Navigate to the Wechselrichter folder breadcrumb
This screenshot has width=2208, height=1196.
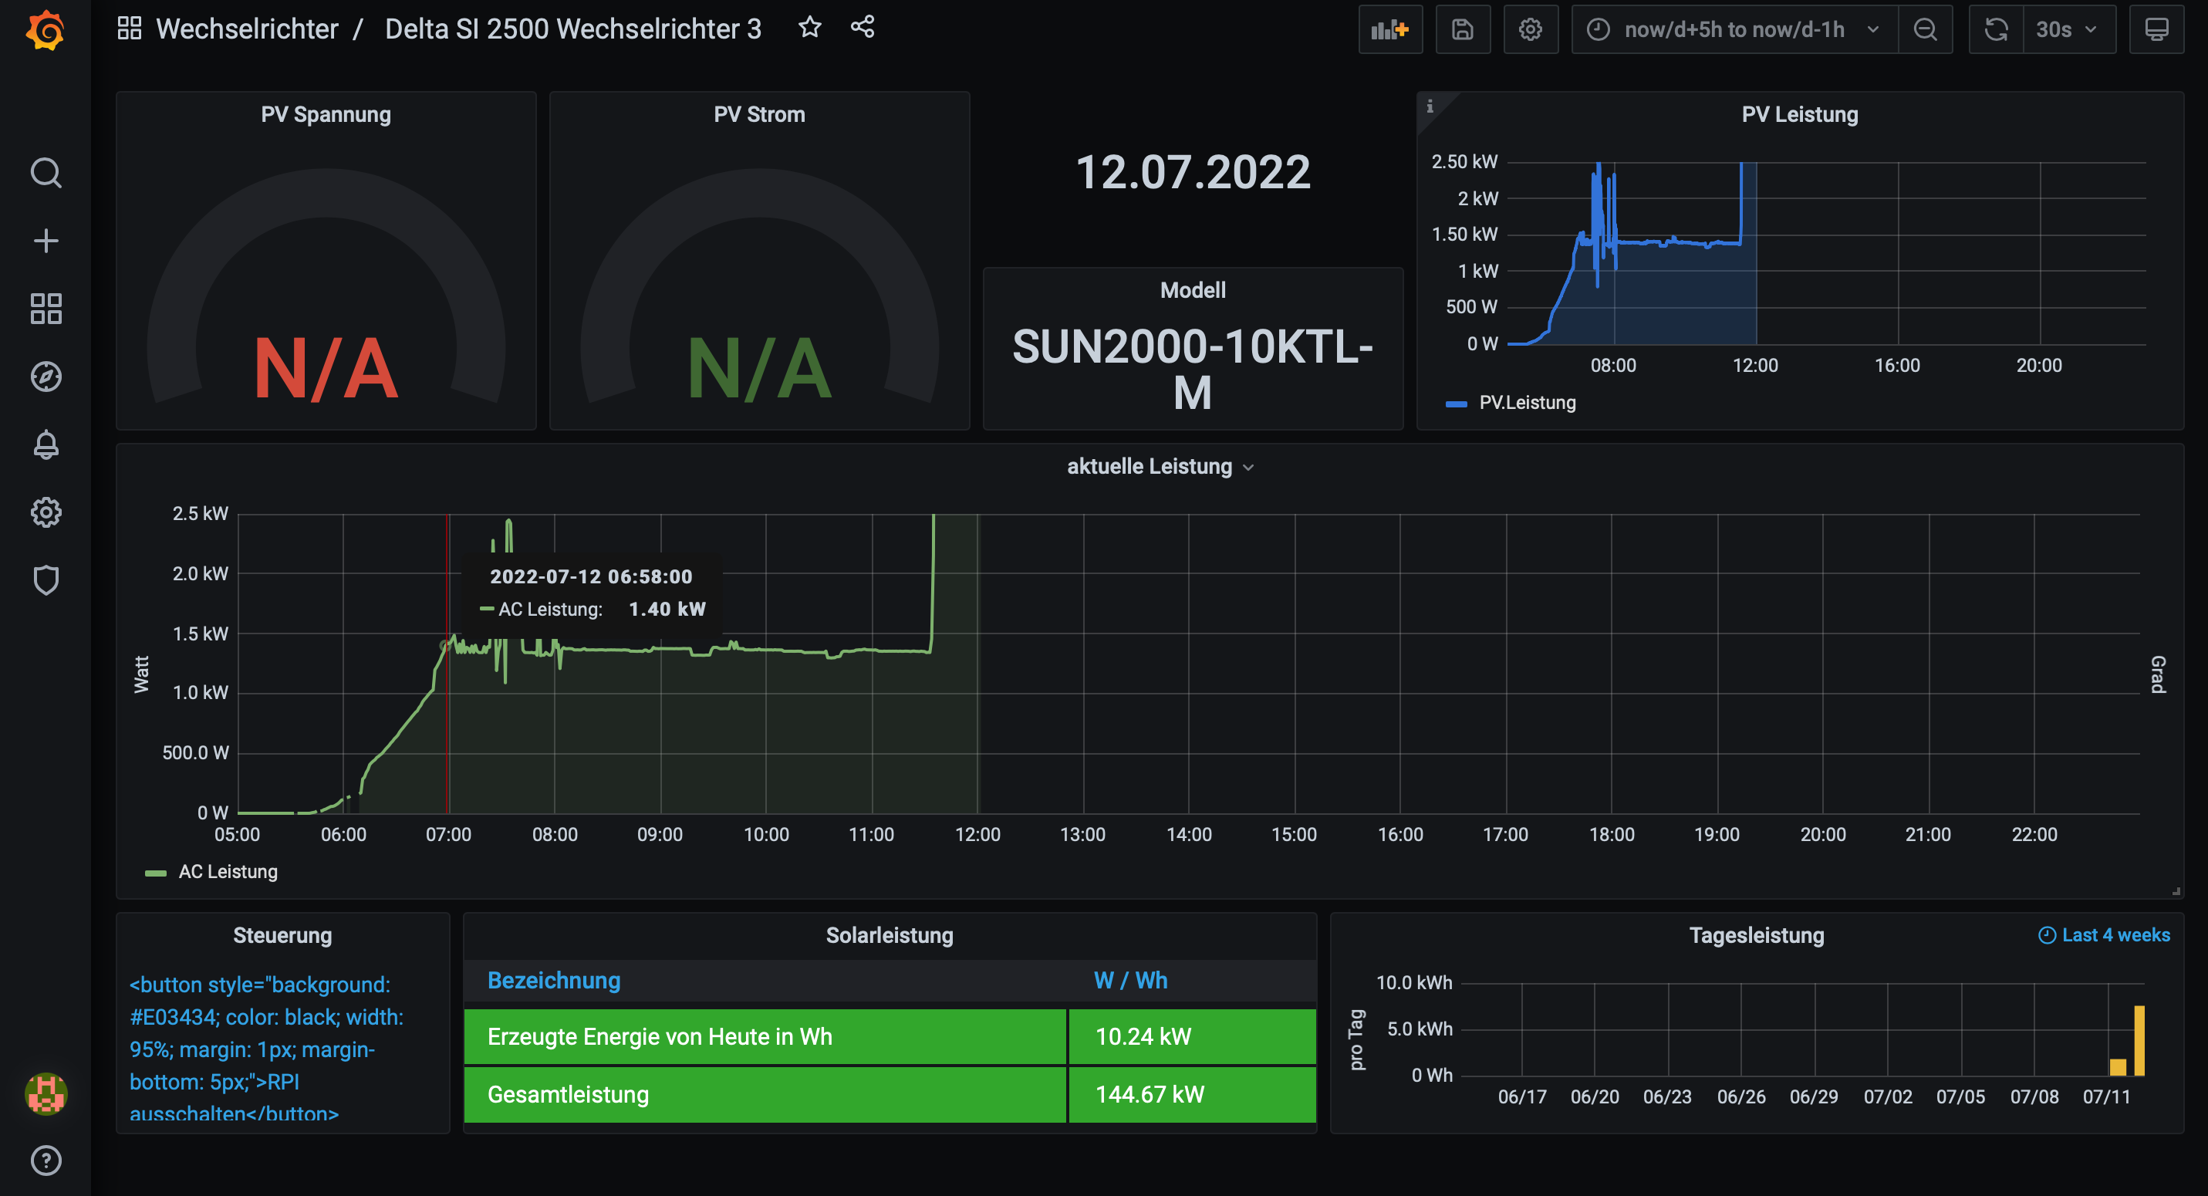(x=247, y=29)
